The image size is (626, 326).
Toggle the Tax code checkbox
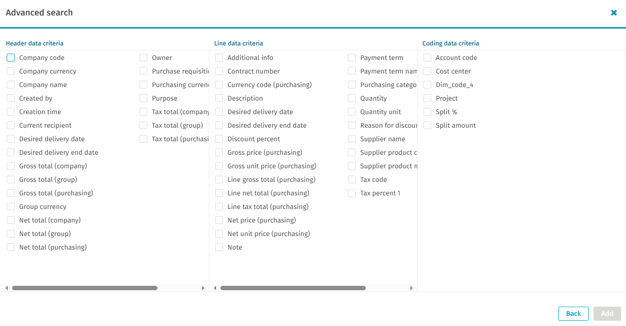[x=352, y=179]
